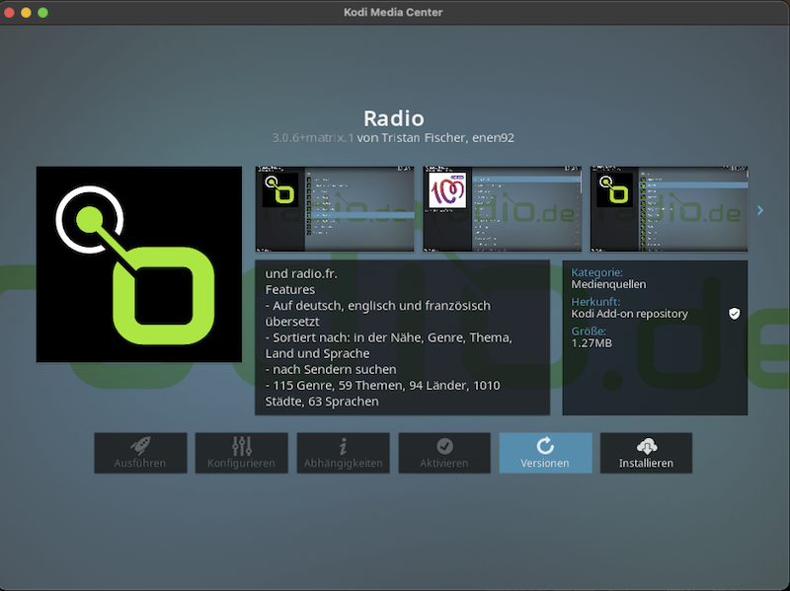
Task: Click the "3.0.6+matrix.1" version text
Action: pos(313,138)
